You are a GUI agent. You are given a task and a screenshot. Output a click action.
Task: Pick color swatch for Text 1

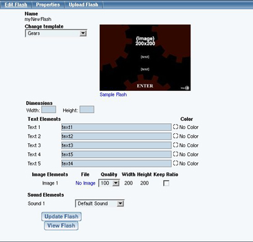tap(176, 127)
